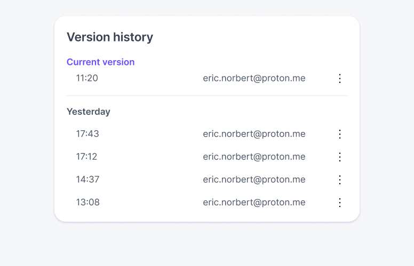Click the Version history title
The image size is (414, 266).
pos(110,37)
